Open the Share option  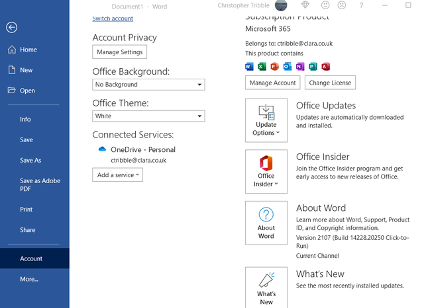tap(34, 230)
